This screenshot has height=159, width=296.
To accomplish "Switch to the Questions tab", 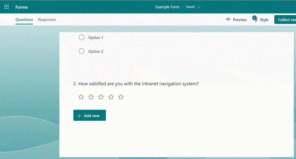I will click(x=24, y=20).
